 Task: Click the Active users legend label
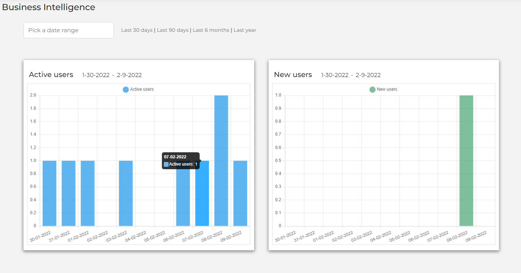pyautogui.click(x=142, y=89)
